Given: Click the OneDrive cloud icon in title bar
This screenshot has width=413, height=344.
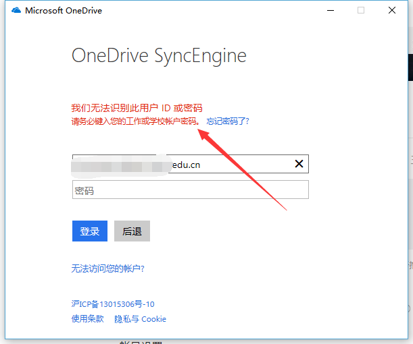Looking at the screenshot, I should pos(17,11).
